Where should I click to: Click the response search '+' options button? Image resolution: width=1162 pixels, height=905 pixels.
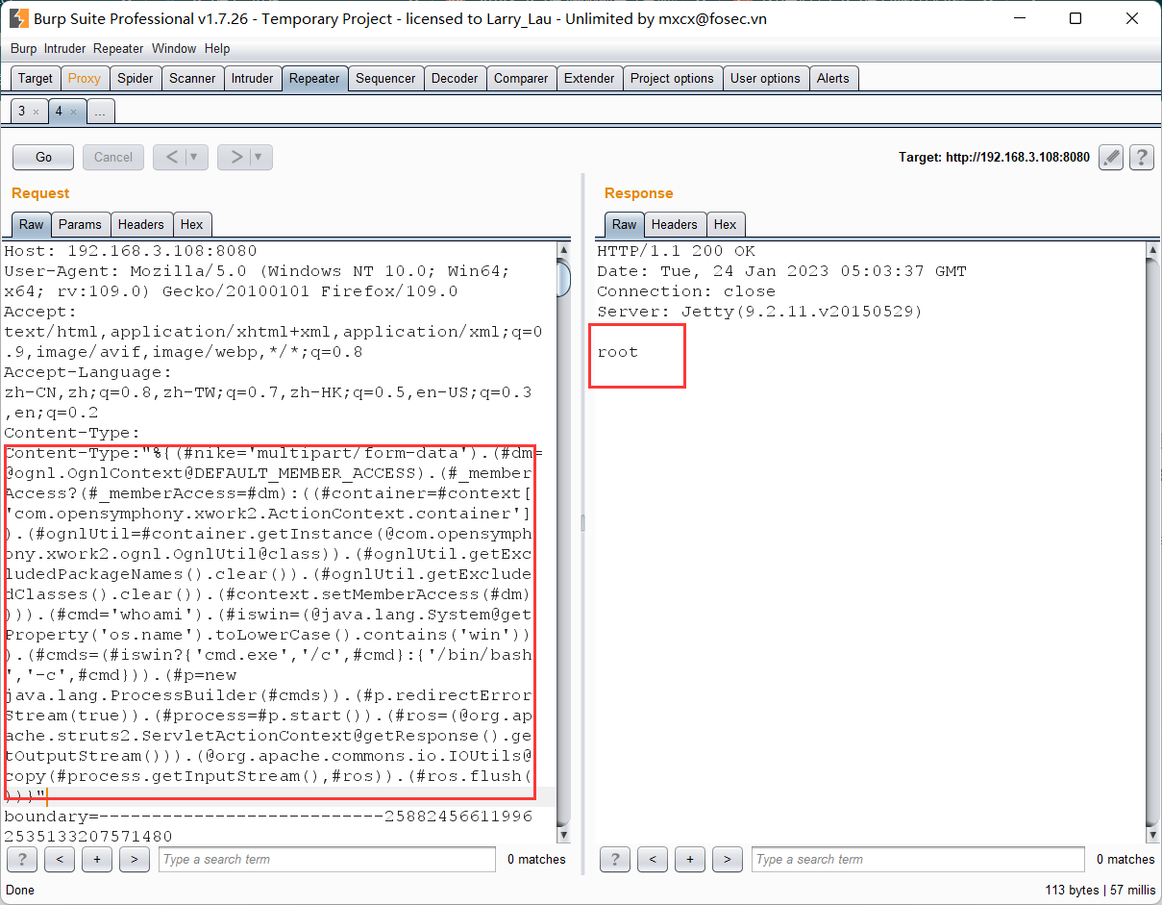click(690, 859)
